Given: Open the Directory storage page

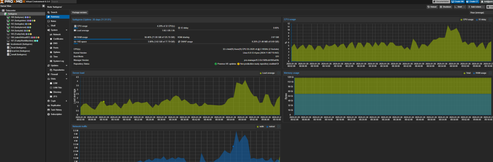Looking at the screenshot, I should coord(58,92).
